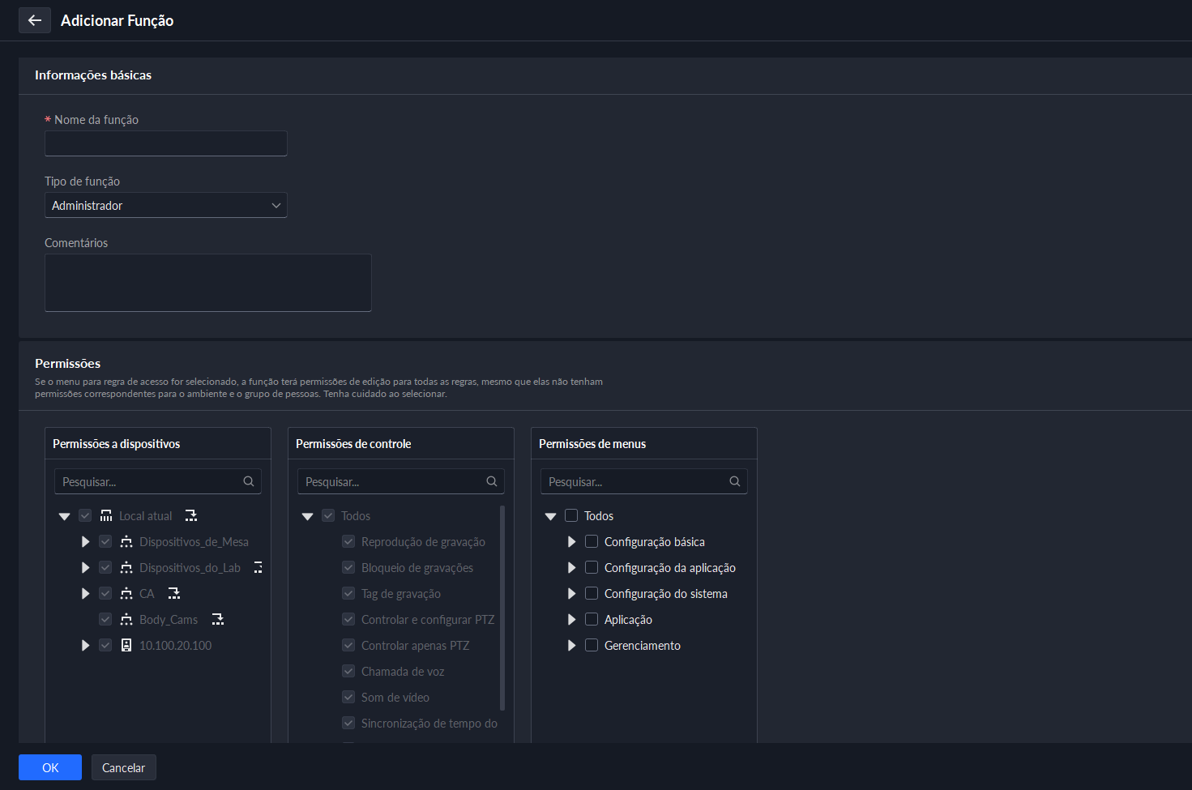This screenshot has height=790, width=1192.
Task: Select the Configuração da aplicação menu item
Action: point(669,568)
